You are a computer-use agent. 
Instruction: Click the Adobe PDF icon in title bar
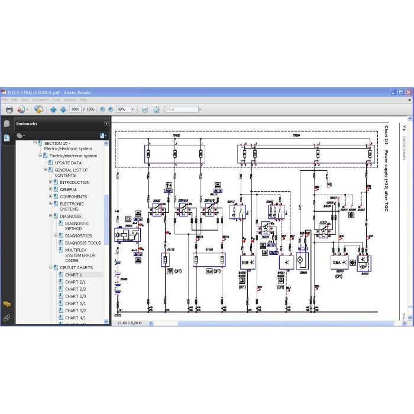[x=4, y=92]
